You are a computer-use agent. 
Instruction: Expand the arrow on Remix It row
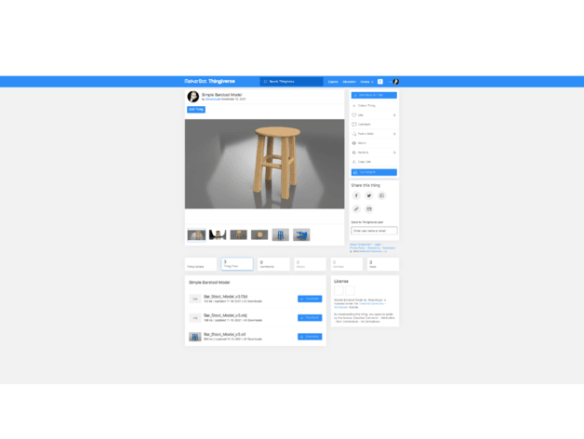pyautogui.click(x=394, y=153)
